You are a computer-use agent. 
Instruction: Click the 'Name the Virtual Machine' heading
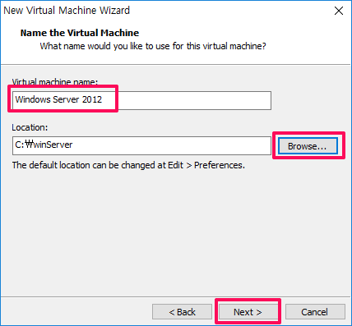pos(80,33)
